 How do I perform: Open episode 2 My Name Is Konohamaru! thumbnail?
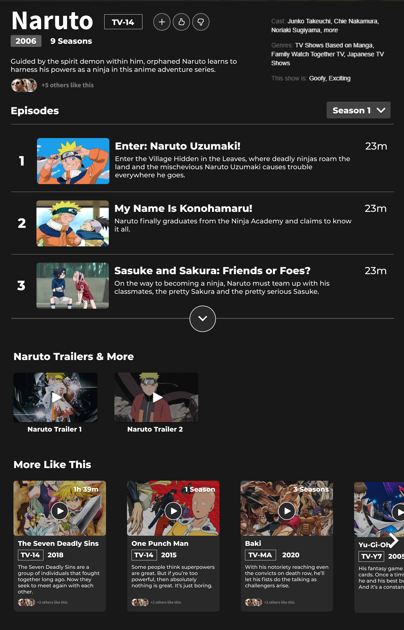coord(73,223)
